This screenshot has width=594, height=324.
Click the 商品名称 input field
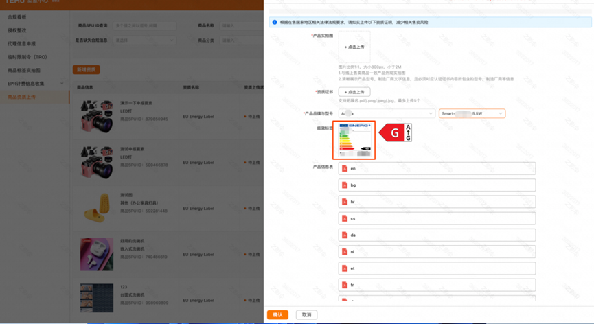coord(242,25)
